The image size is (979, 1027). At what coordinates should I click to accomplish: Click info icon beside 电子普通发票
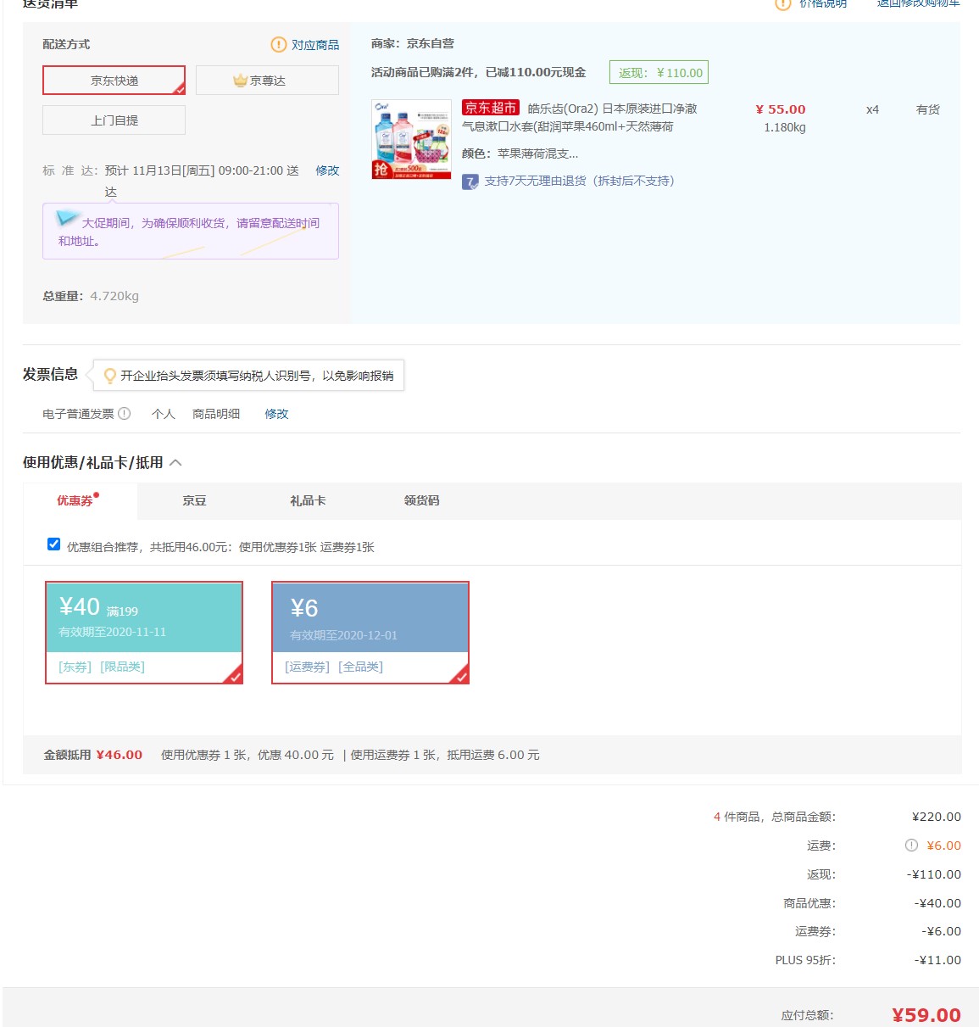coord(125,414)
